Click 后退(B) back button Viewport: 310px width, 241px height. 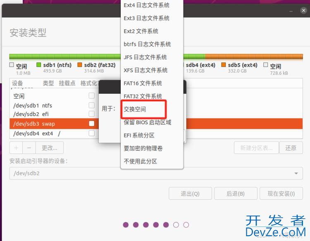pos(236,194)
